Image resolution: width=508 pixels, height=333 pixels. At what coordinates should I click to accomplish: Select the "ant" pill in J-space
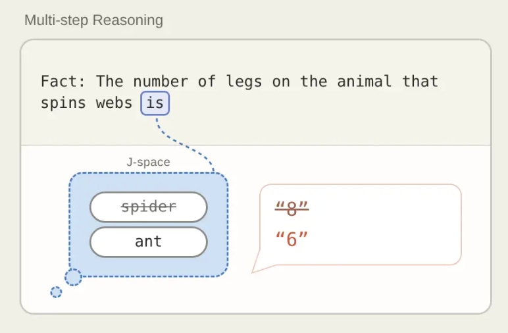pos(148,242)
